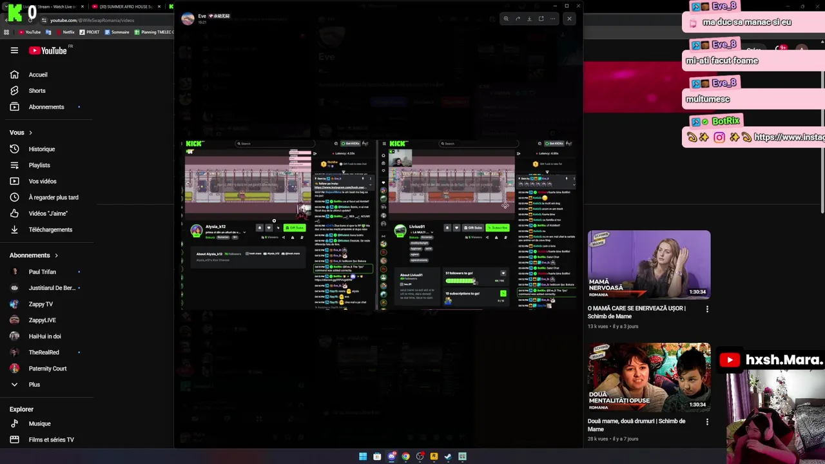Zoom the image in the Discord viewer
This screenshot has width=825, height=464.
click(x=506, y=19)
